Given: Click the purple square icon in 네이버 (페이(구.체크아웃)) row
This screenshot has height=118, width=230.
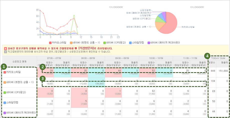Looking at the screenshot, I should point(5,113).
